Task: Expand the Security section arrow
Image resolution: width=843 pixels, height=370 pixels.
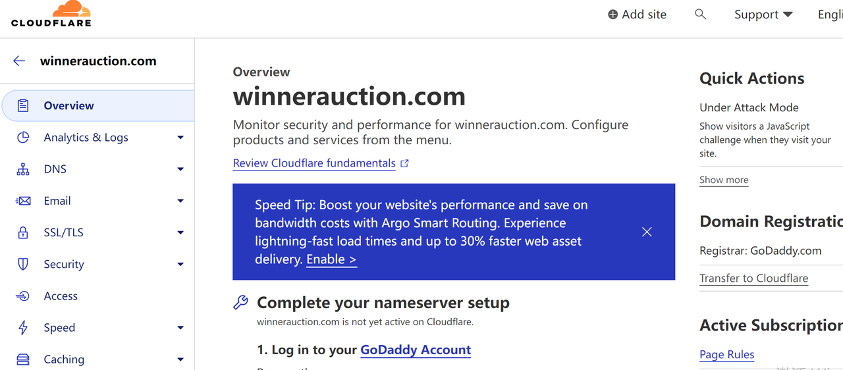Action: pyautogui.click(x=180, y=265)
